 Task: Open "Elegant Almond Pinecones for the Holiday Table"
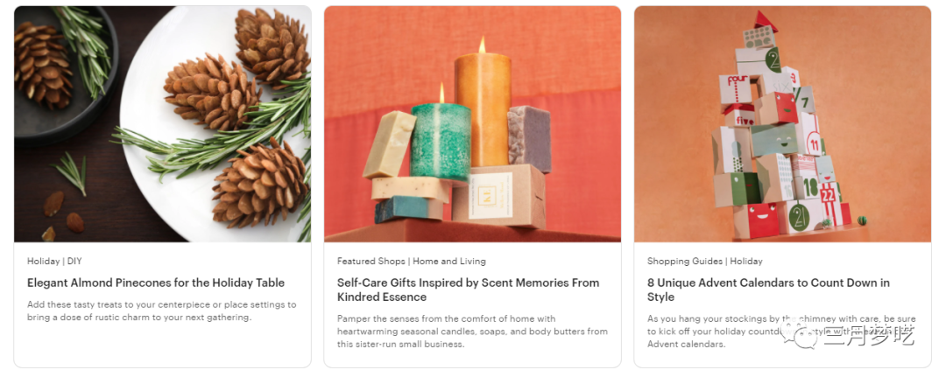click(156, 283)
